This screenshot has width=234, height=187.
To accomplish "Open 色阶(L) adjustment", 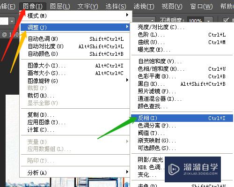I will click(x=182, y=35).
